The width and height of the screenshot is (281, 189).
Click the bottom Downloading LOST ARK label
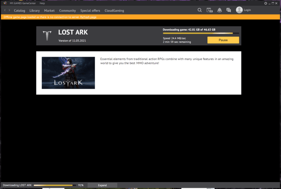(x=17, y=185)
